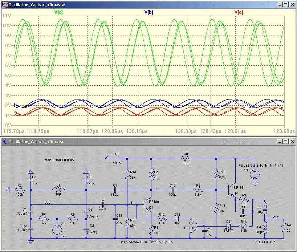This screenshot has height=252, width=297.
Task: Click the V(c) green trace label
Action: (x=59, y=12)
